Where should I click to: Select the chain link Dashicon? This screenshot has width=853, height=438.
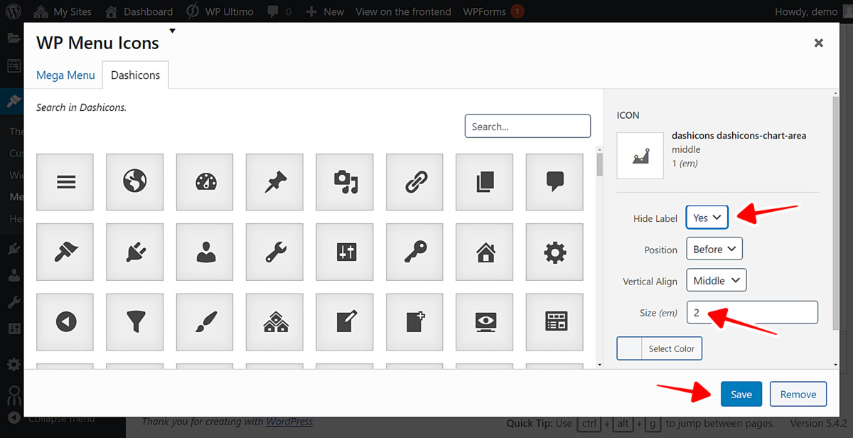point(414,181)
